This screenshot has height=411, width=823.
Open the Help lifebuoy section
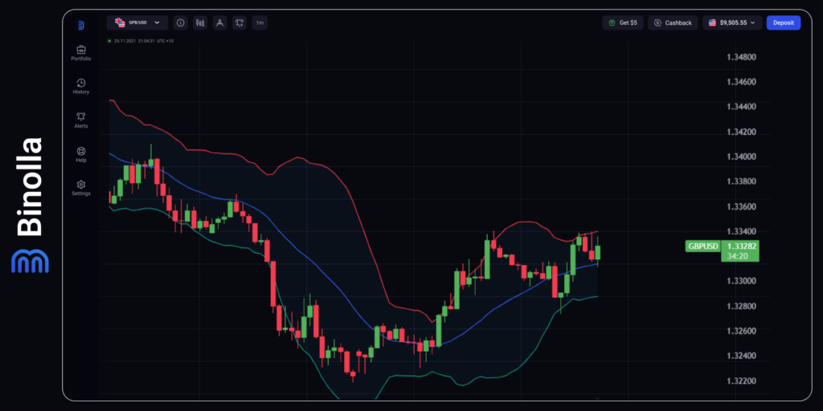pos(81,155)
